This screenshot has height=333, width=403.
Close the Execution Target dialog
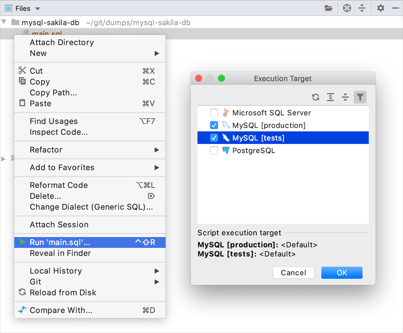(x=199, y=78)
